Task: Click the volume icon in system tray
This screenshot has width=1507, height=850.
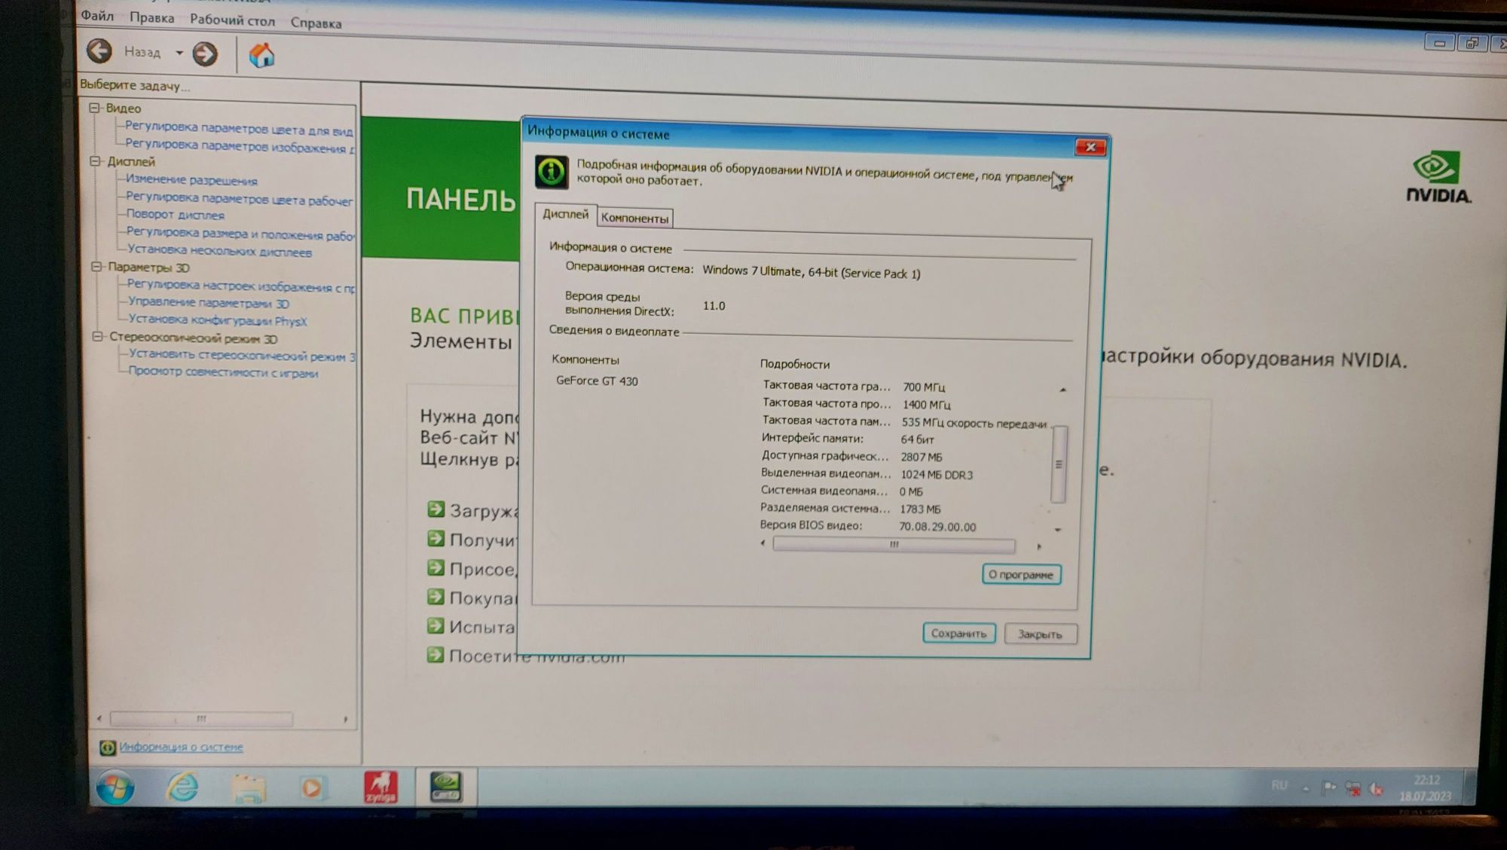Action: (x=1376, y=789)
